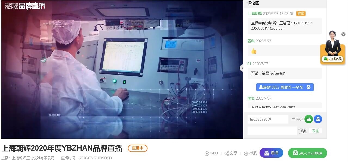Click the nickname field hsz03092019

pyautogui.click(x=268, y=119)
